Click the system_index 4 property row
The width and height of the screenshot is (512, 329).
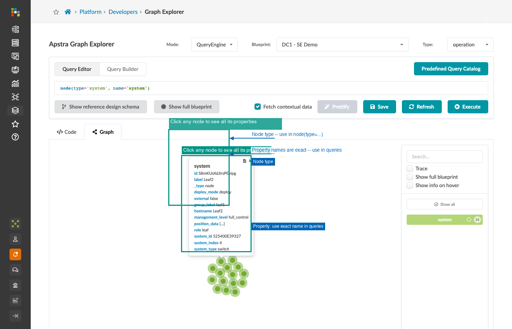point(208,243)
